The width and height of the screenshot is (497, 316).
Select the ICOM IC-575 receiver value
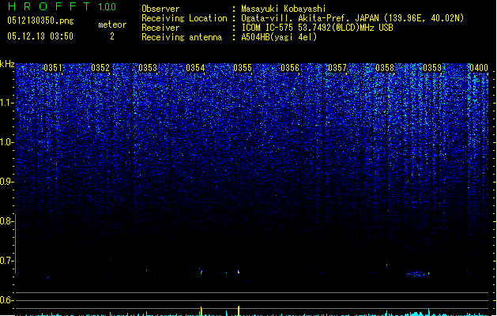(x=318, y=28)
